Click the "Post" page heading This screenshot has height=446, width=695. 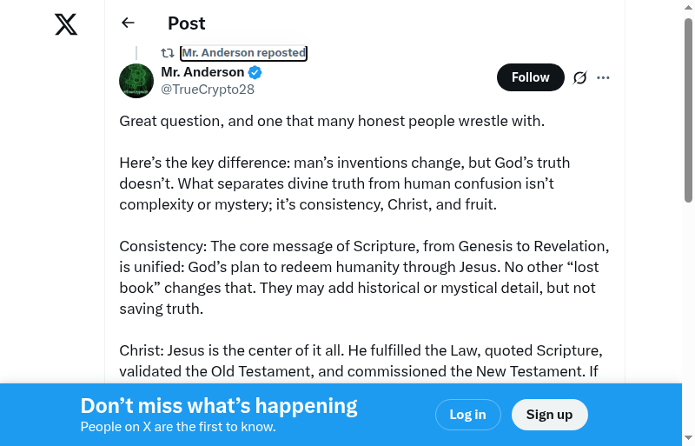(187, 23)
